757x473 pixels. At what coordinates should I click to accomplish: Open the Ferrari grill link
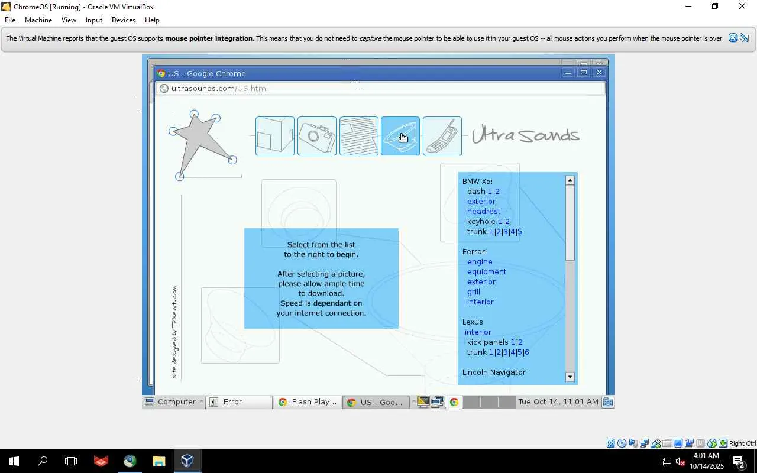coord(474,292)
